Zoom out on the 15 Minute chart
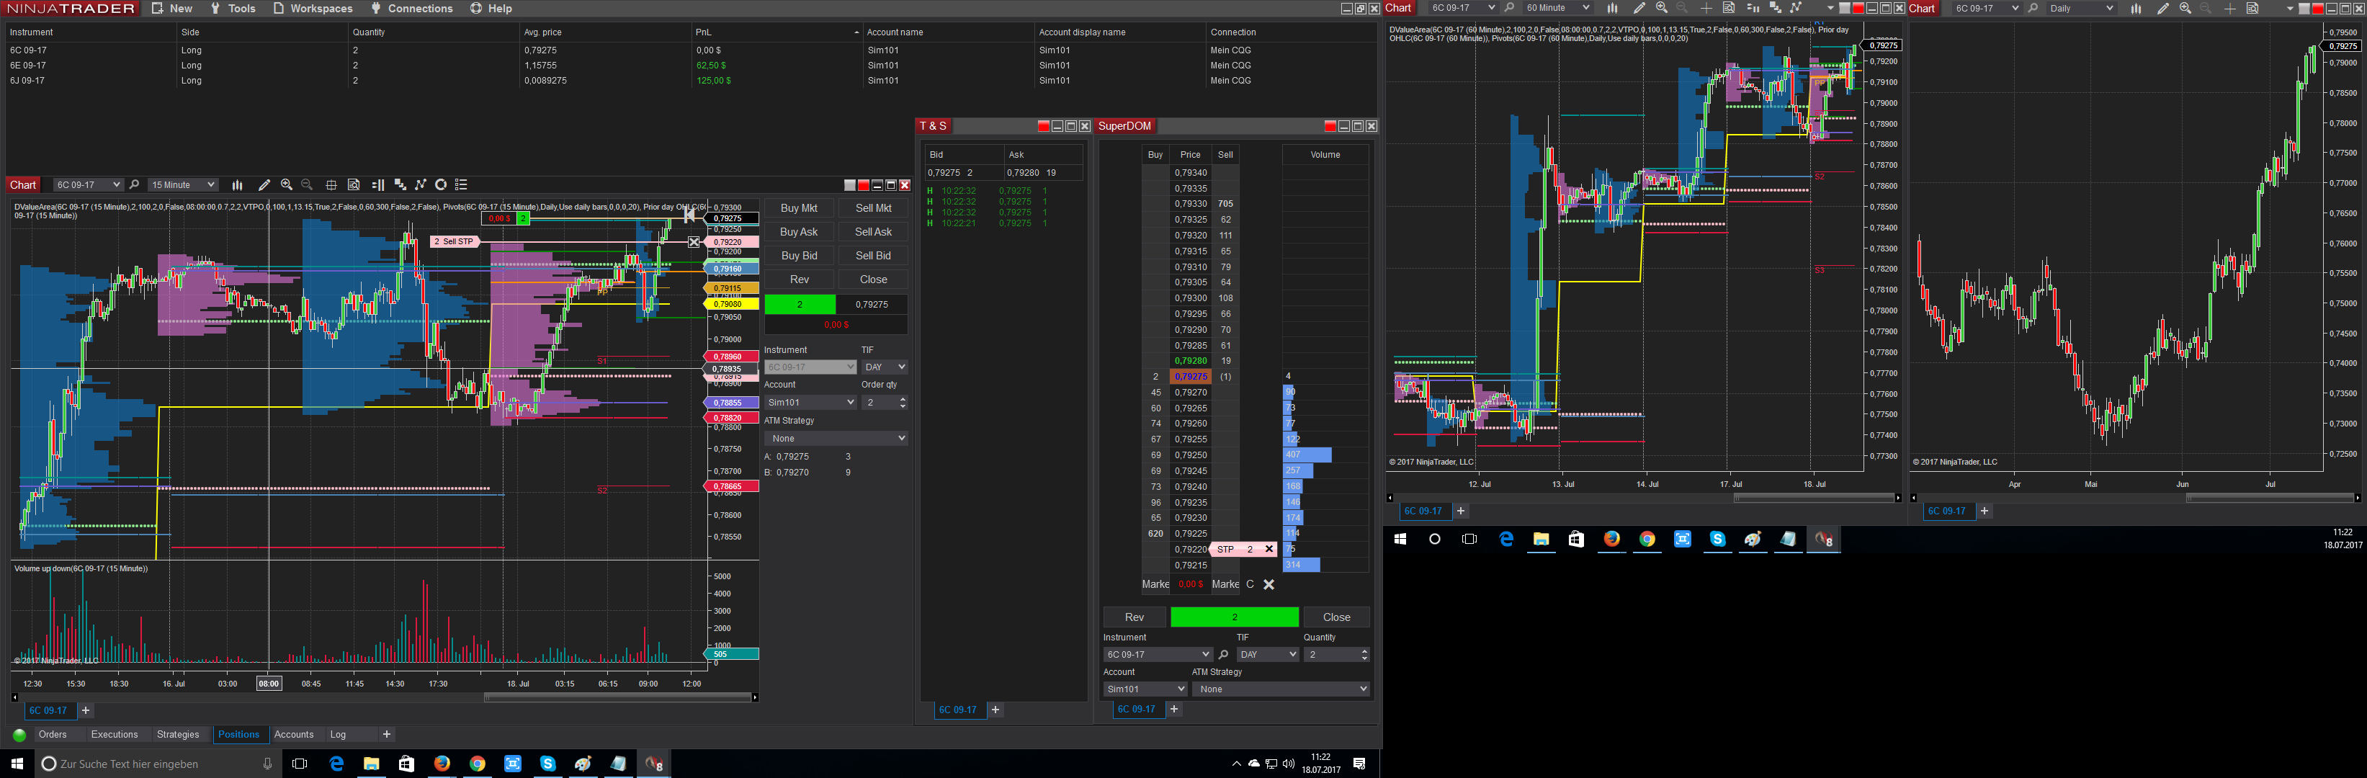 [307, 184]
